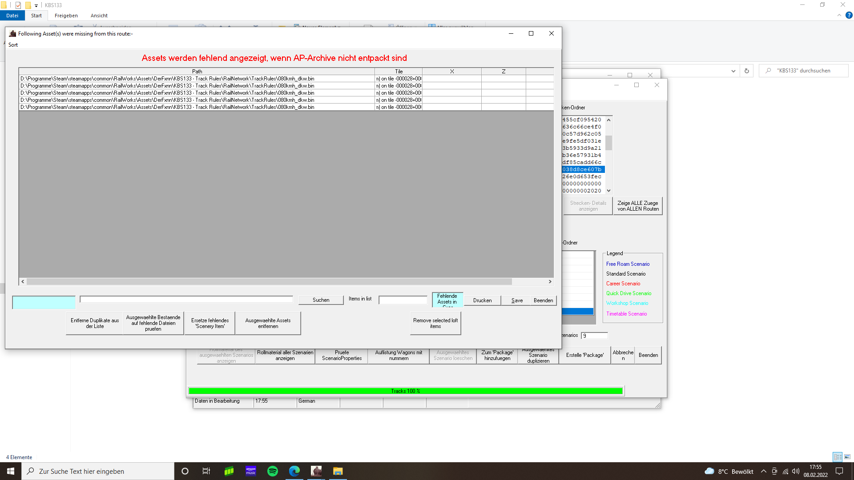Viewport: 854px width, 480px height.
Task: Click the Suchen button
Action: [x=321, y=300]
